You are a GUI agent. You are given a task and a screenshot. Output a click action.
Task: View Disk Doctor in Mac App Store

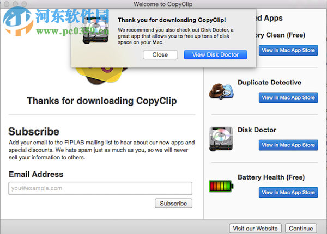point(288,145)
